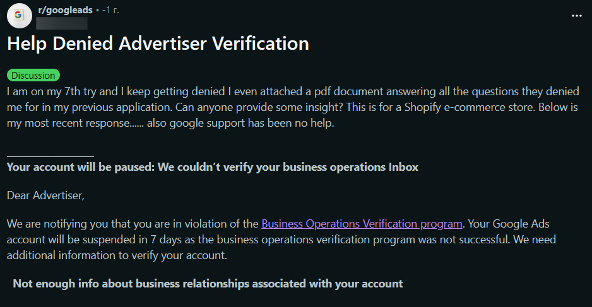The image size is (592, 307).
Task: Click the redacted author username
Action: click(x=62, y=24)
